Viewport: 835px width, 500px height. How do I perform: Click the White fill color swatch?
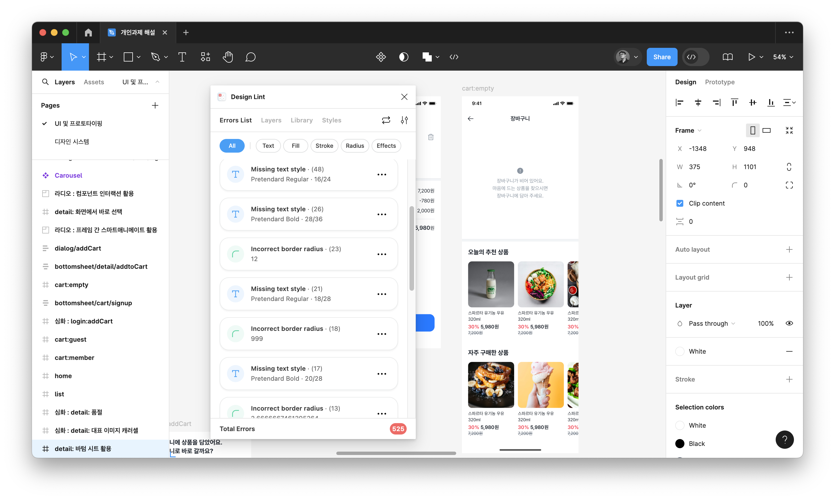(x=680, y=351)
